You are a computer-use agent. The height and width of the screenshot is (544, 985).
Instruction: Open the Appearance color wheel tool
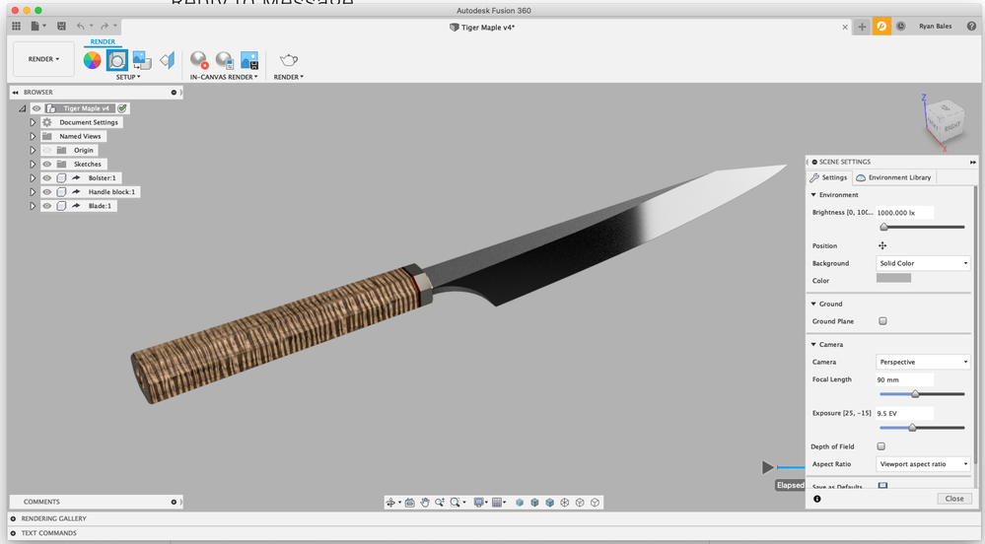pyautogui.click(x=93, y=60)
